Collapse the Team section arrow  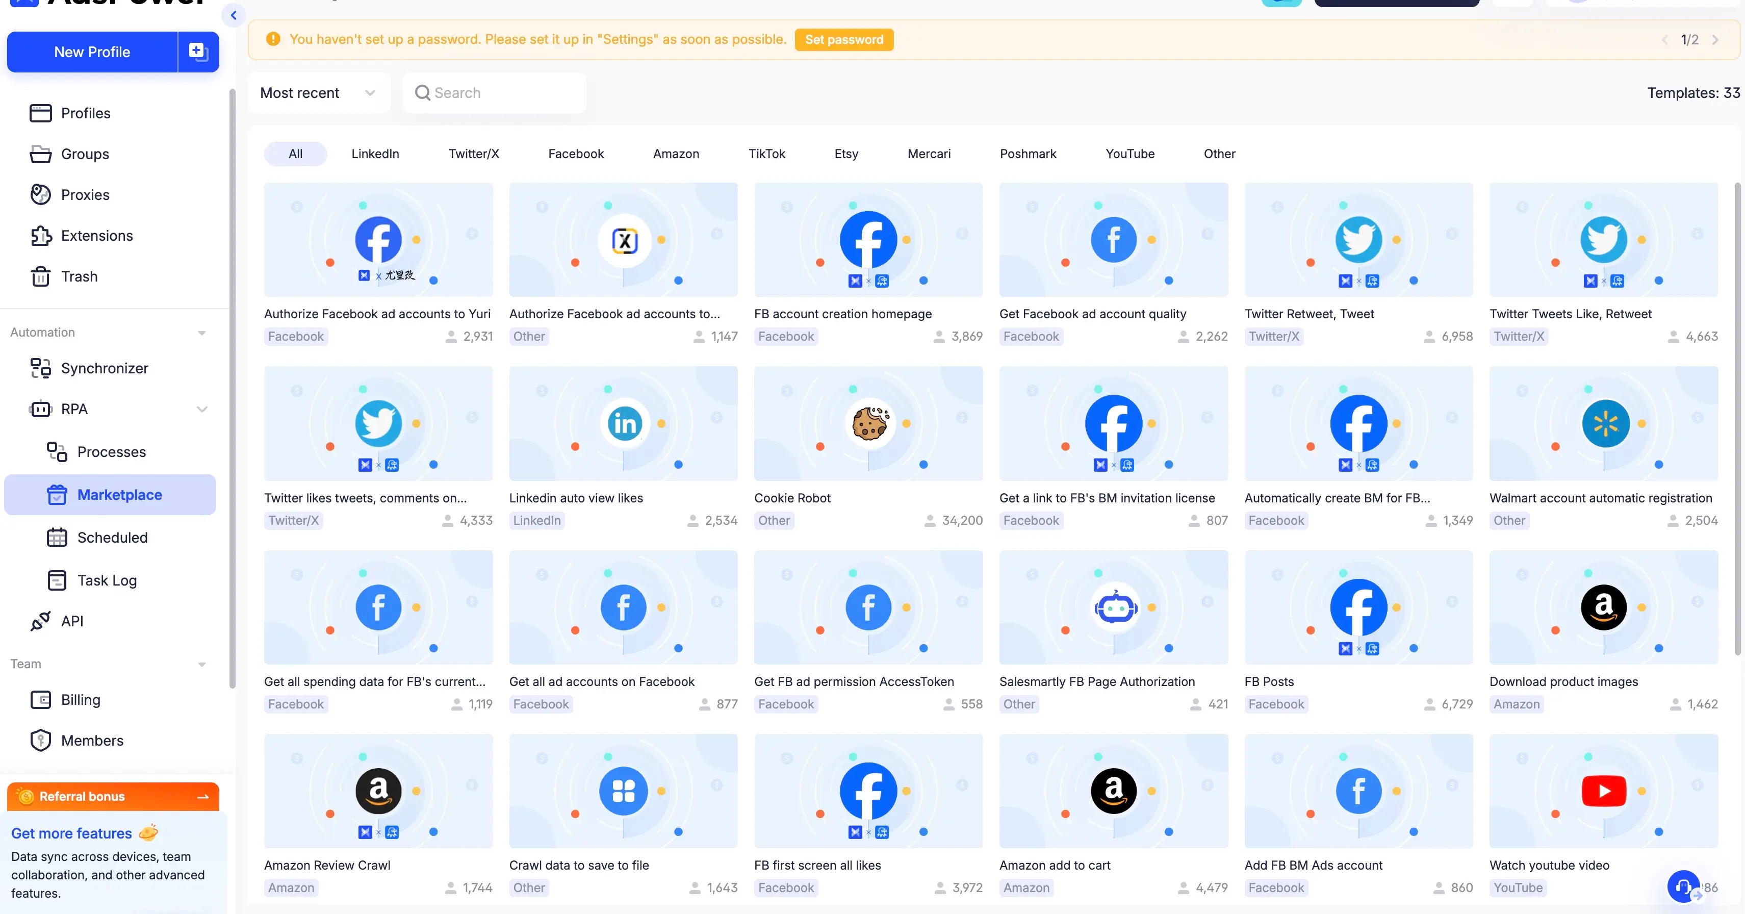(x=202, y=664)
